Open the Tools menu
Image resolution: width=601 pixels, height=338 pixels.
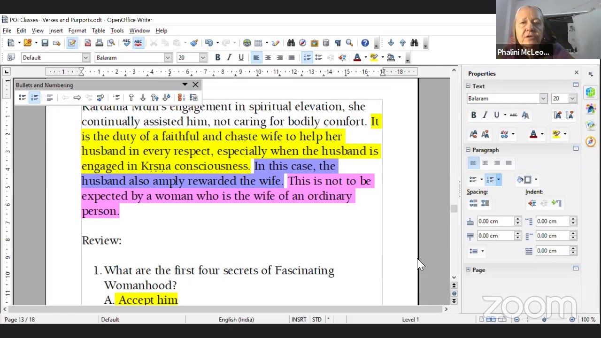(117, 31)
